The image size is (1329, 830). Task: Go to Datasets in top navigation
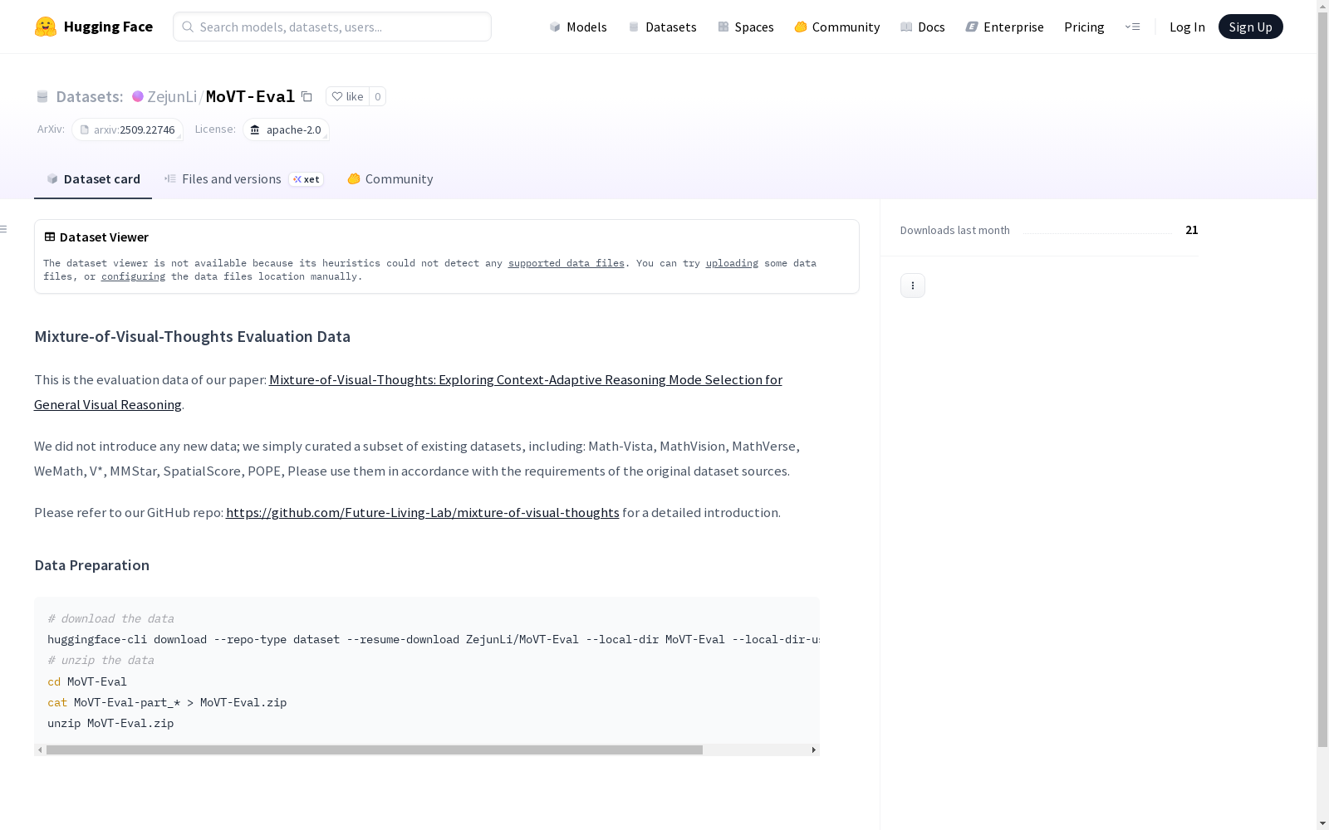pos(662,27)
